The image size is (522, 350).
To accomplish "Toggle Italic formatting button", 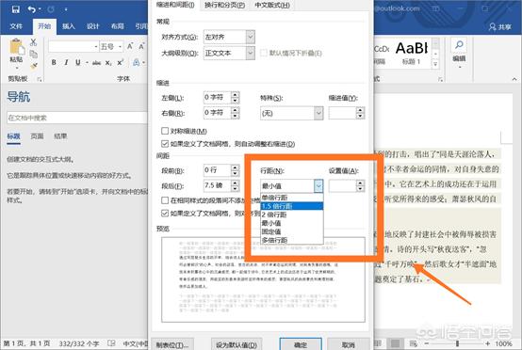I will point(66,62).
